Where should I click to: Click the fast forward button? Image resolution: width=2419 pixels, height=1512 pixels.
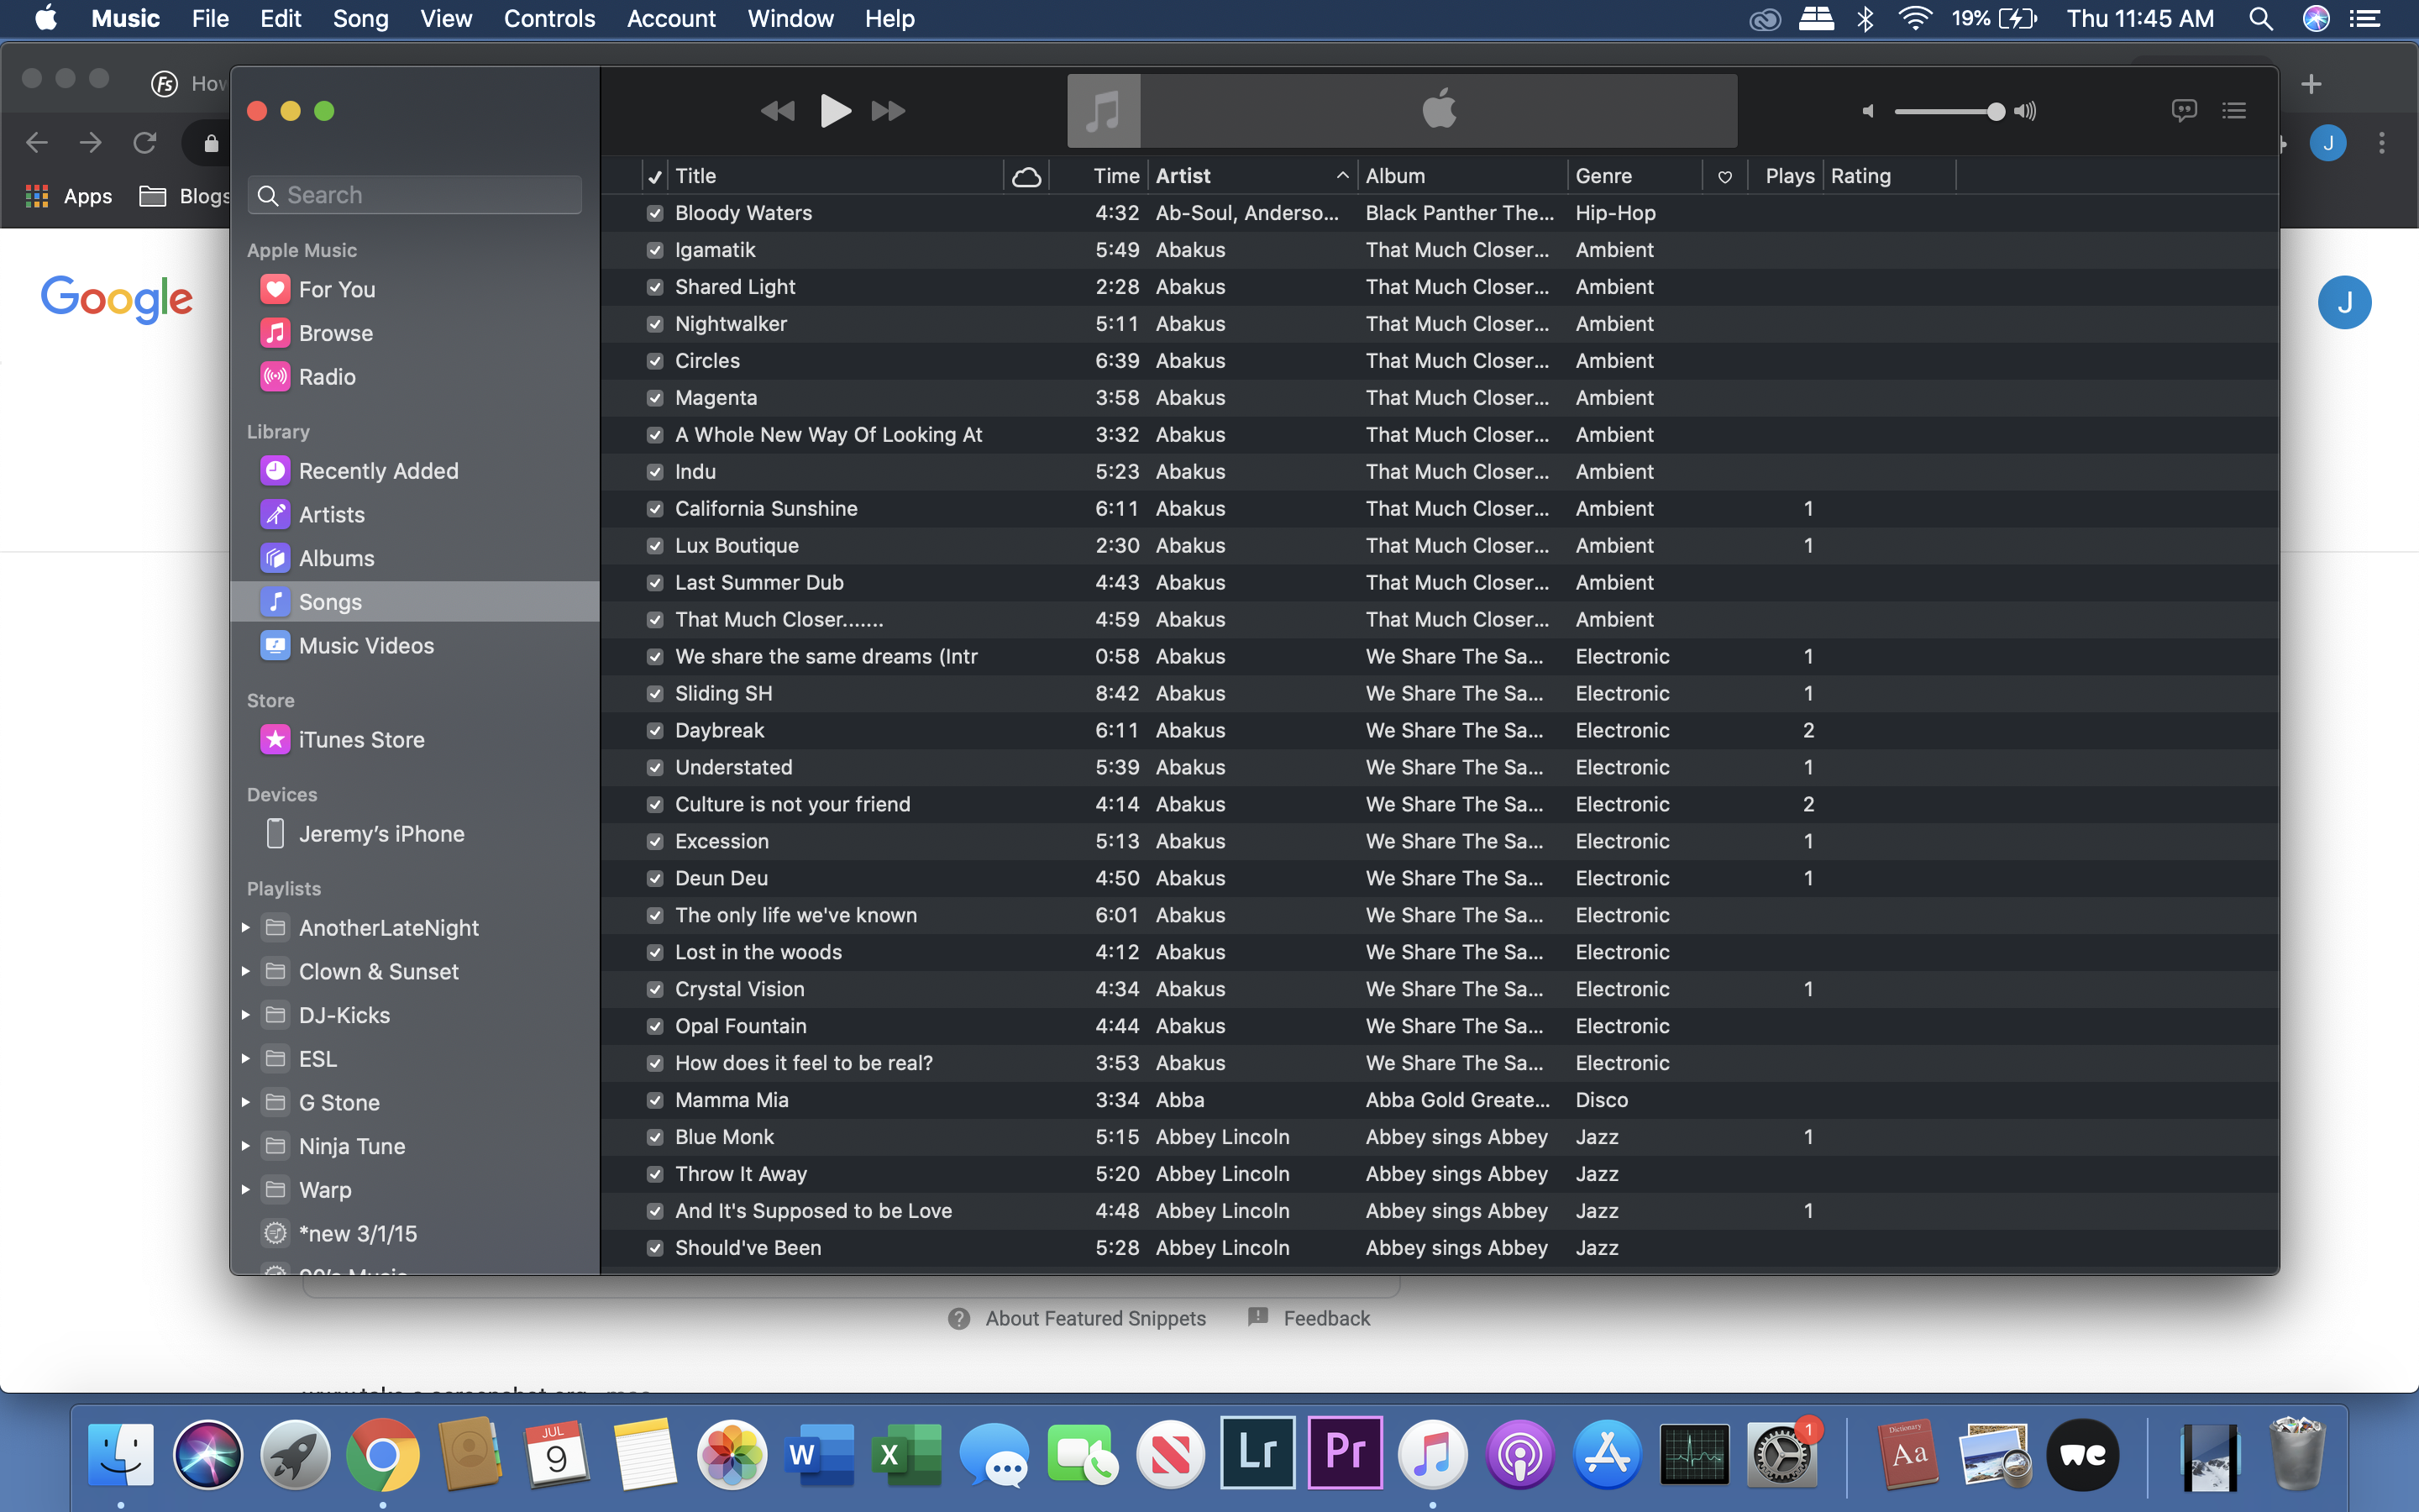[x=888, y=111]
